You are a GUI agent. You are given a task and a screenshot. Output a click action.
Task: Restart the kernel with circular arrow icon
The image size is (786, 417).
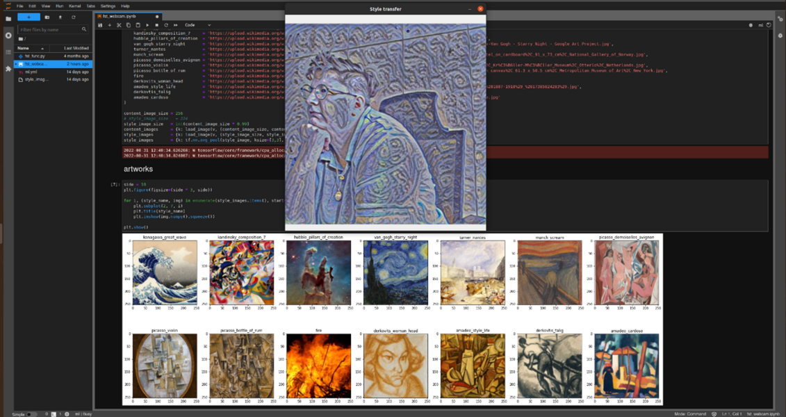coord(166,25)
